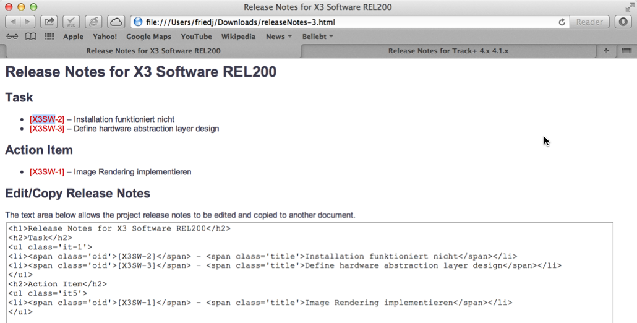The height and width of the screenshot is (323, 637).
Task: Enter full screen with the arrows icon
Action: (x=630, y=7)
